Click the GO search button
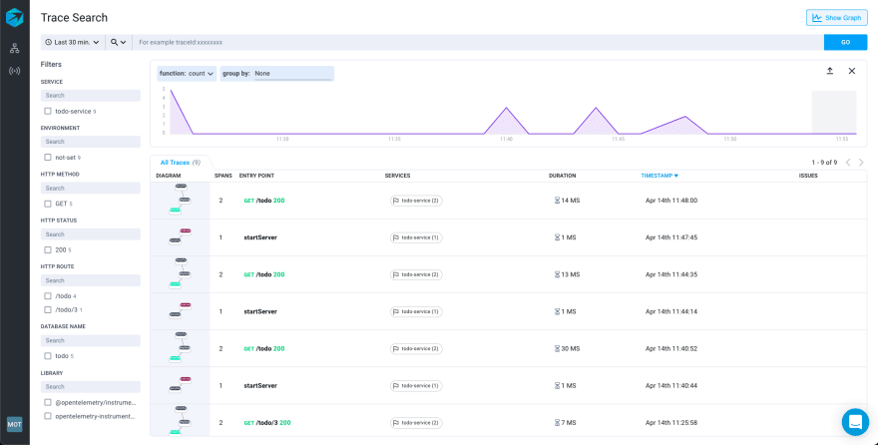The width and height of the screenshot is (878, 445). pos(845,42)
